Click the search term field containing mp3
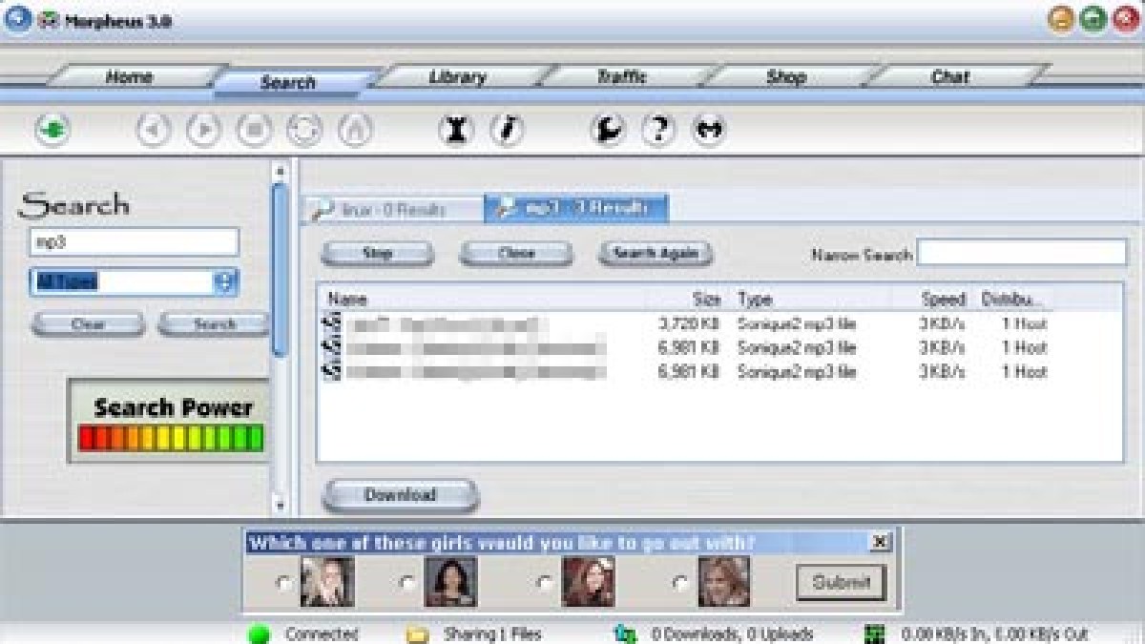The width and height of the screenshot is (1145, 644). coord(134,242)
